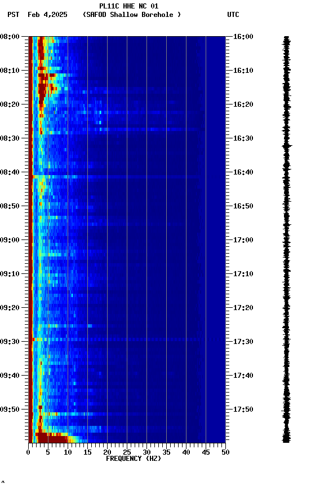Click the 08:10 PST time label
Image resolution: width=311 pixels, height=488 pixels.
[10, 71]
